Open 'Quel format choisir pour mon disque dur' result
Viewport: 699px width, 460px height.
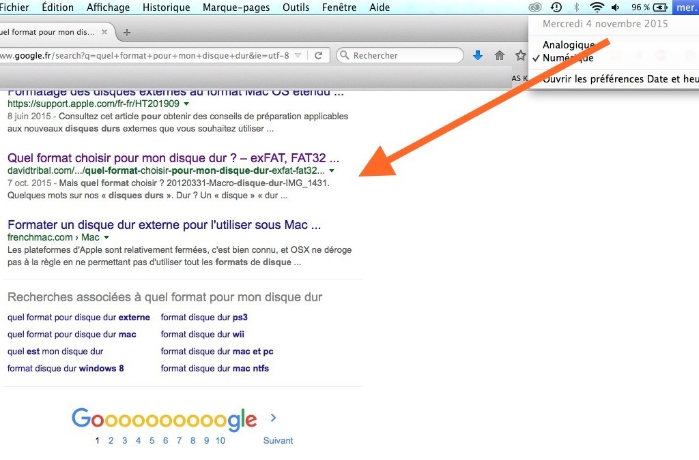(173, 158)
